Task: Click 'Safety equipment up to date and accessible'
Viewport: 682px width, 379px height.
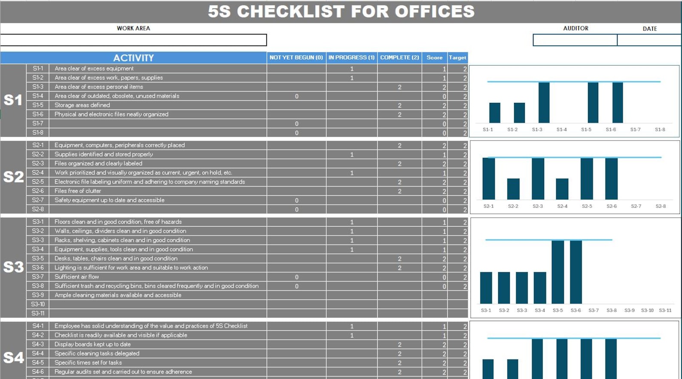Action: [158, 200]
